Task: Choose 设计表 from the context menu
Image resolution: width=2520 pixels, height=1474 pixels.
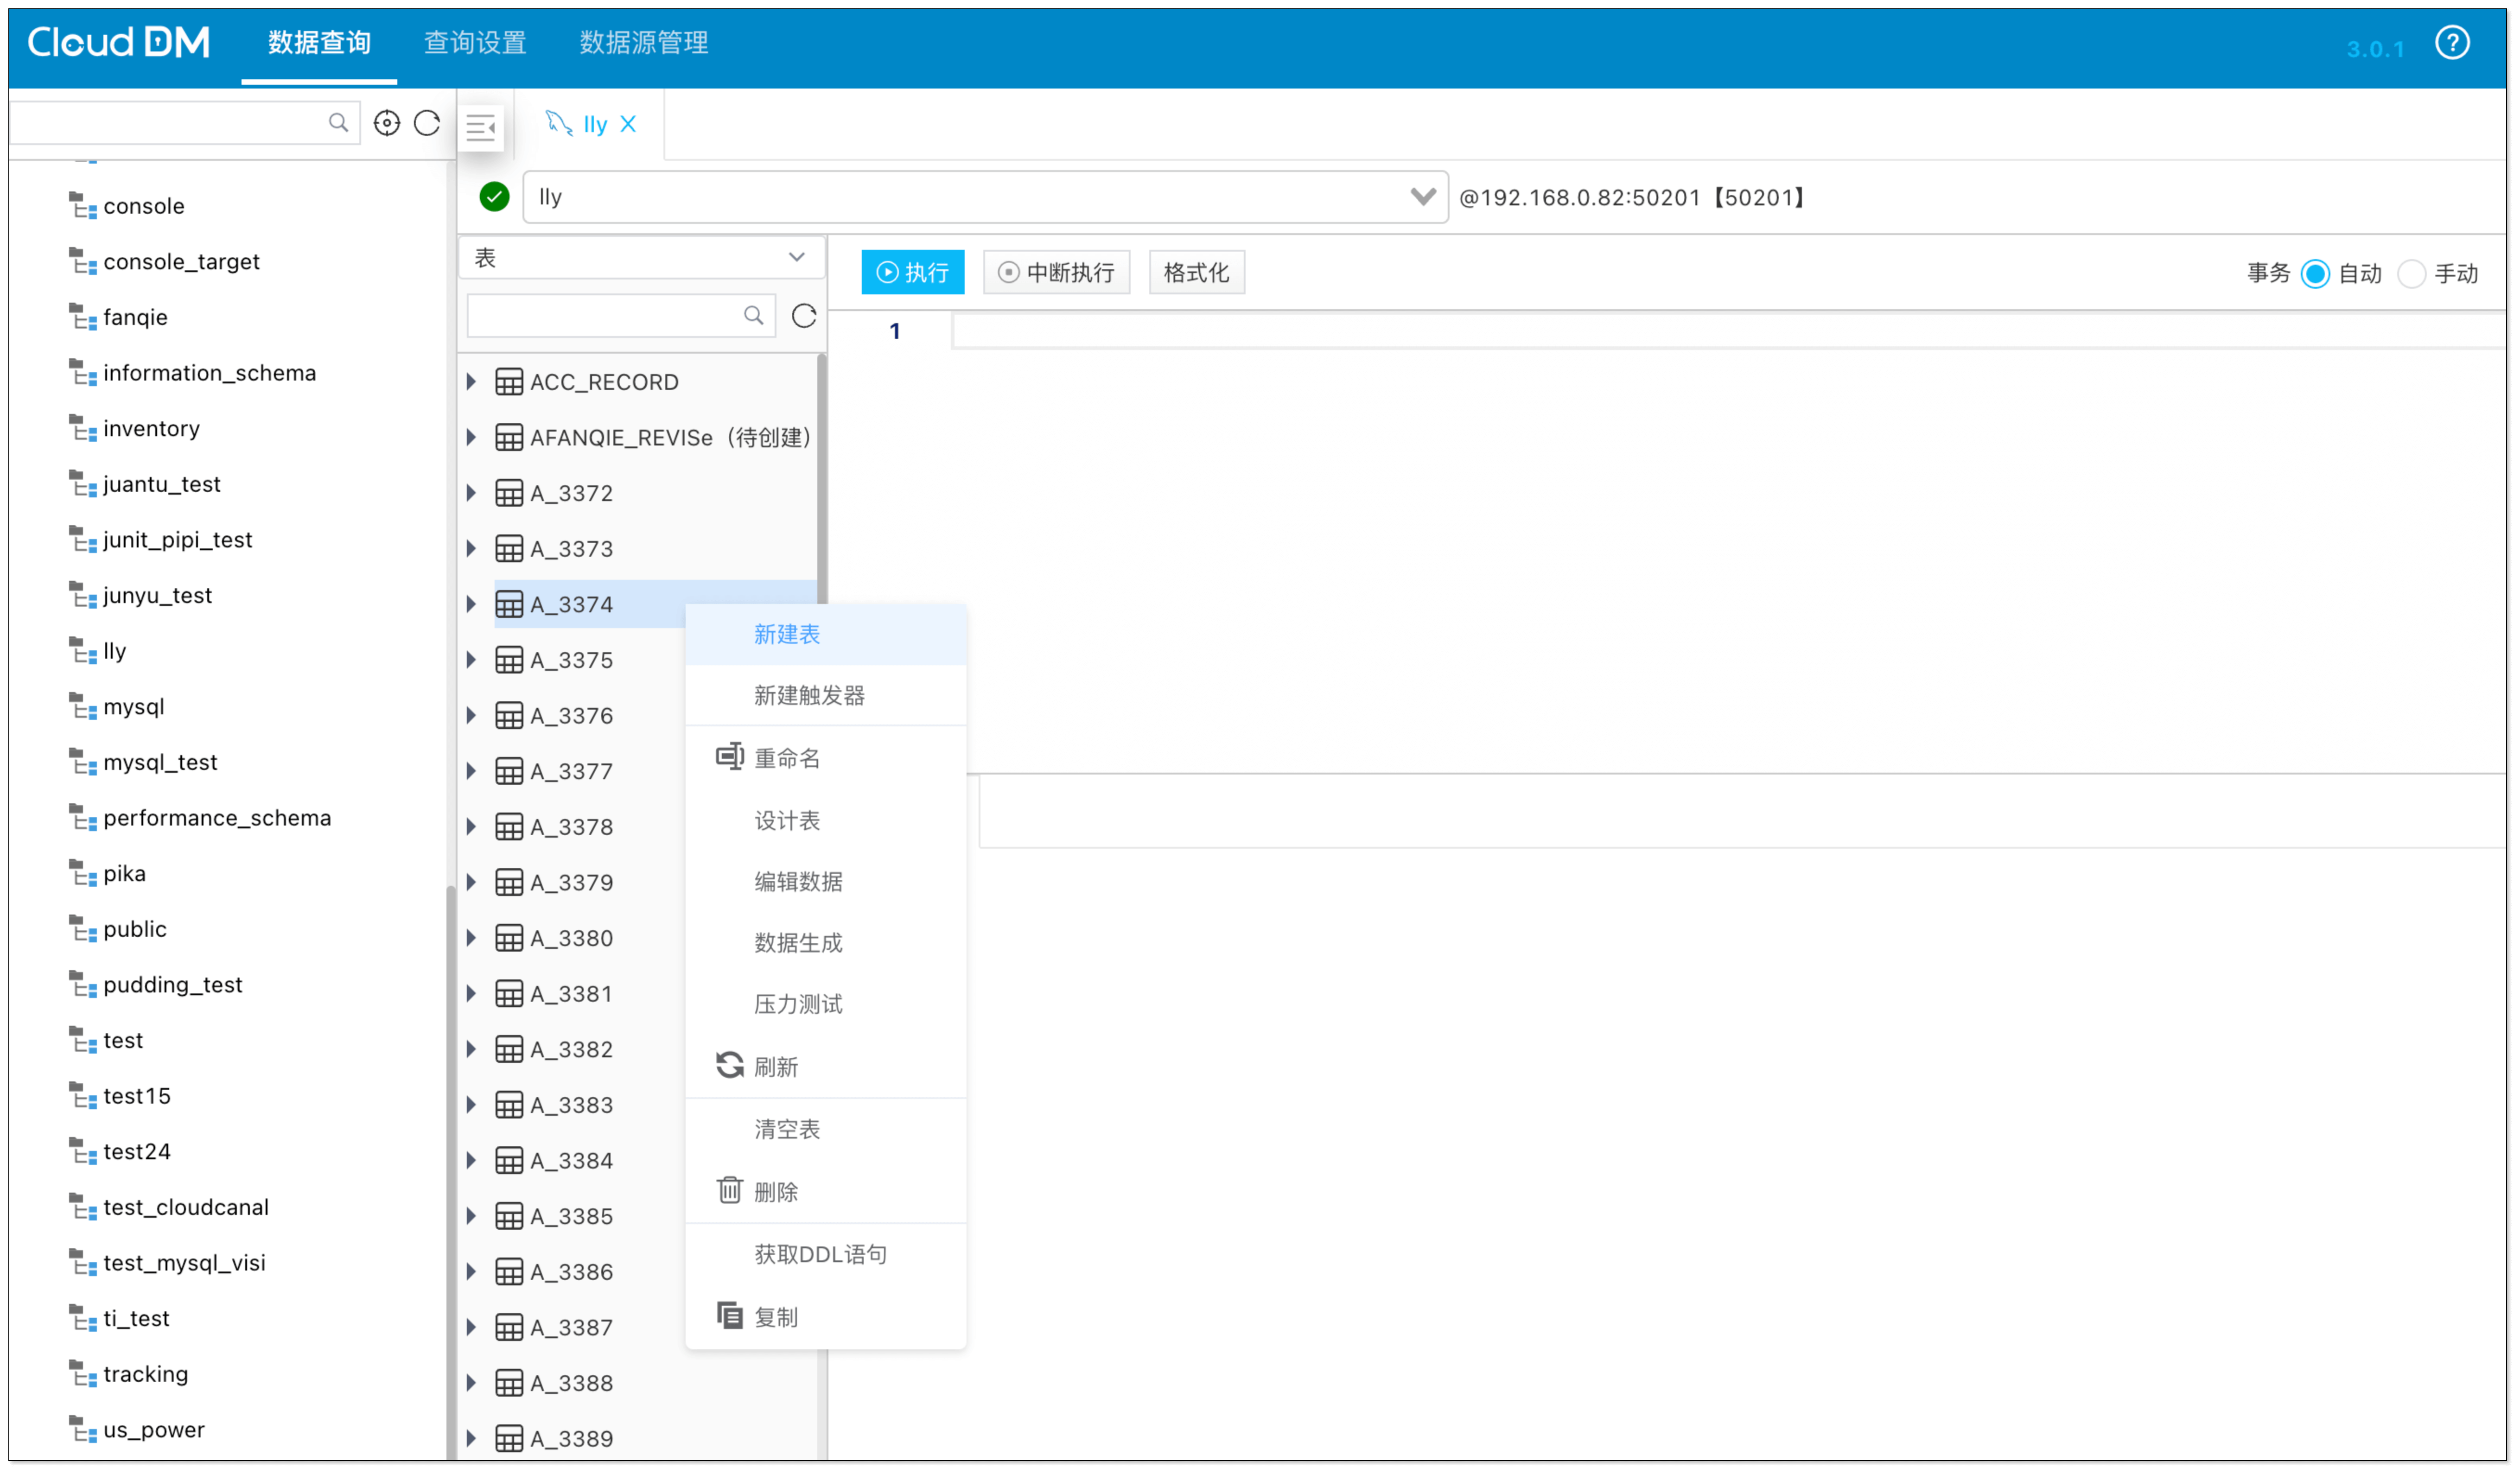Action: pyautogui.click(x=787, y=820)
